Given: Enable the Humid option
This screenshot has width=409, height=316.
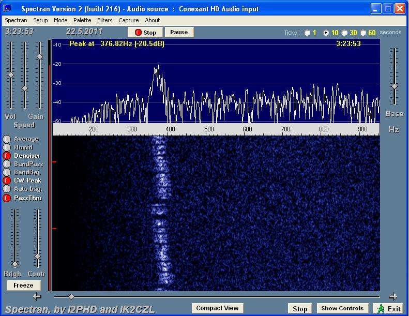Looking at the screenshot, I should click(7, 147).
